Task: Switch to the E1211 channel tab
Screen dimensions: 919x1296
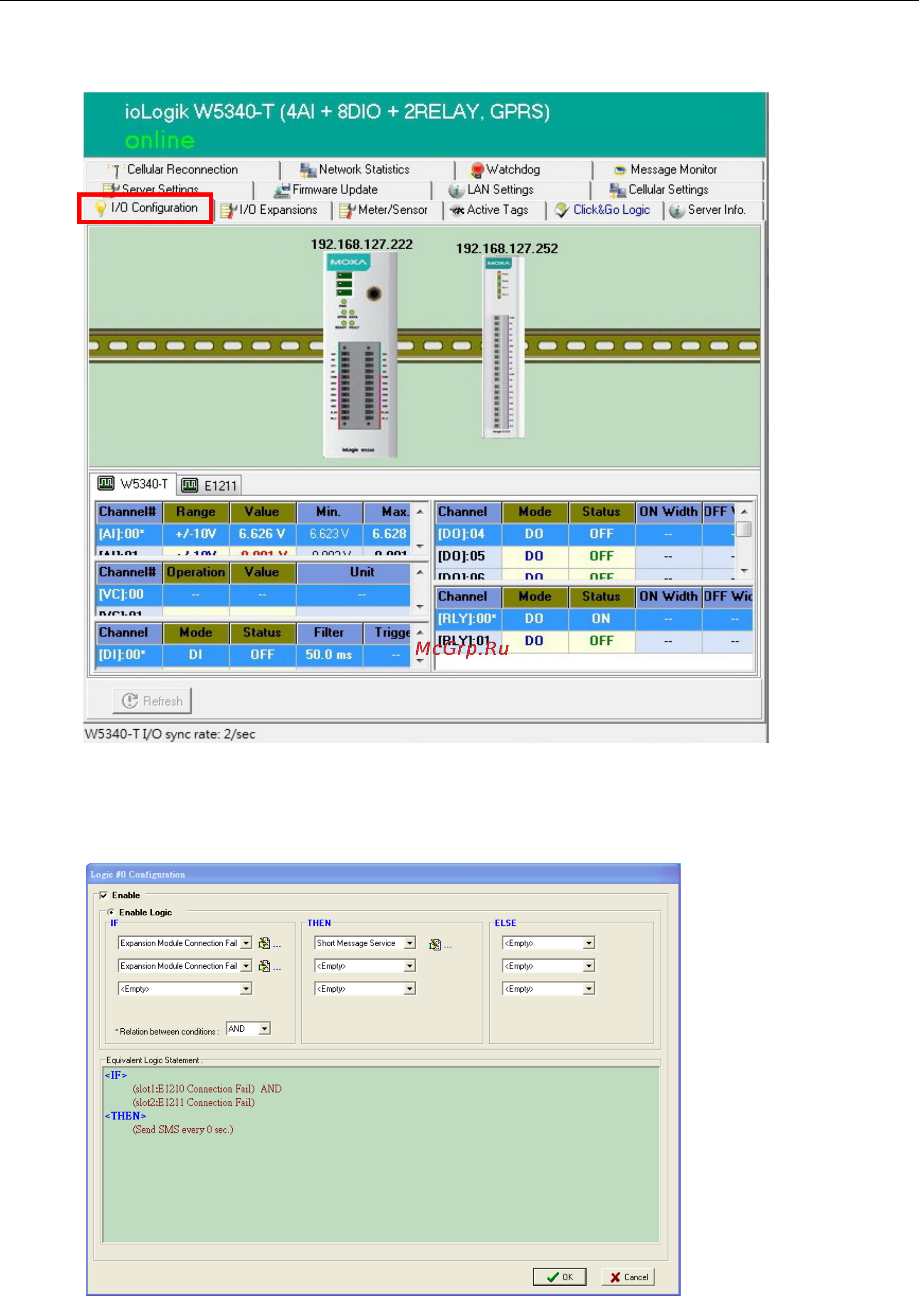Action: pos(210,485)
